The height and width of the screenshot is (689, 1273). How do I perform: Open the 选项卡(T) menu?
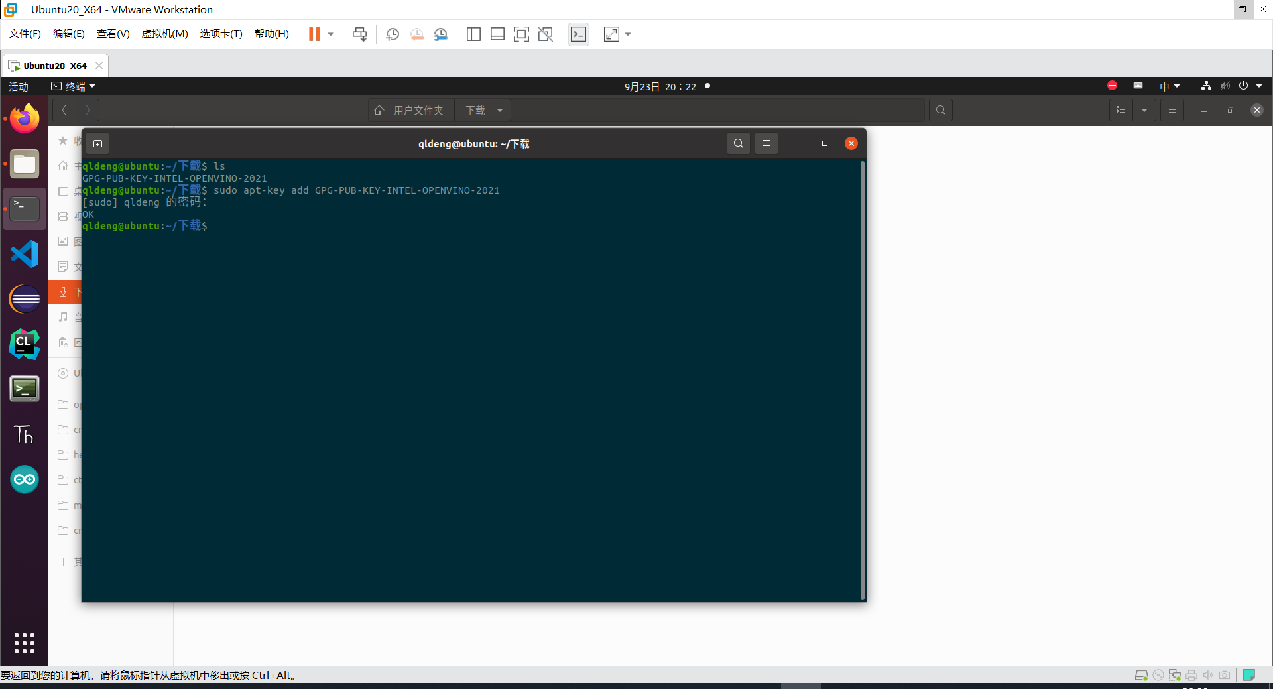(x=221, y=34)
